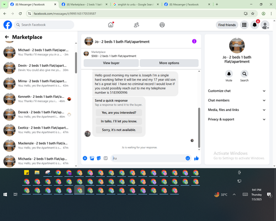
Task: Open Mackenzie's conversation in the list
Action: coord(38,145)
